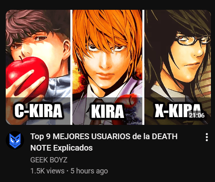Click DEATH in the video title

tap(165, 136)
